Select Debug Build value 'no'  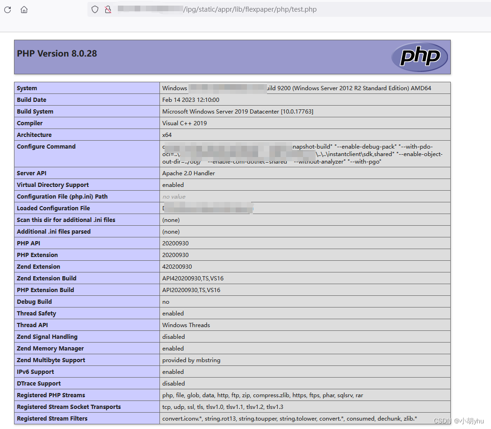(x=166, y=301)
